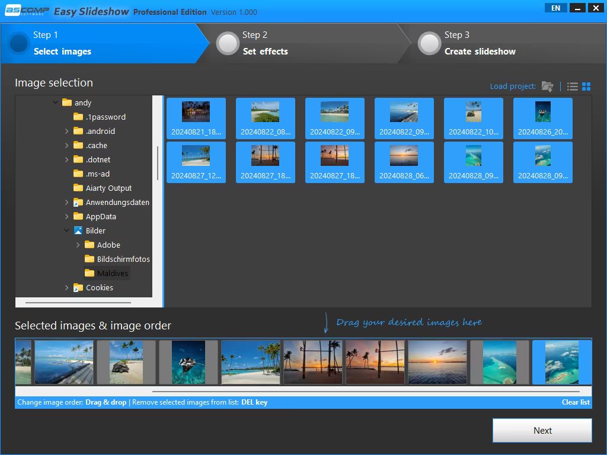
Task: Click the Step 1 circle indicator
Action: [17, 43]
